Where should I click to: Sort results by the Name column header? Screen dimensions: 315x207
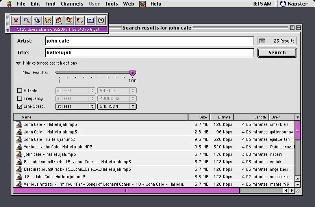point(101,117)
